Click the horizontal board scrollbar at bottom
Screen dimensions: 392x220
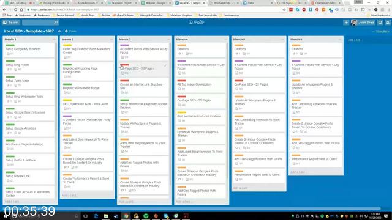pyautogui.click(x=192, y=208)
